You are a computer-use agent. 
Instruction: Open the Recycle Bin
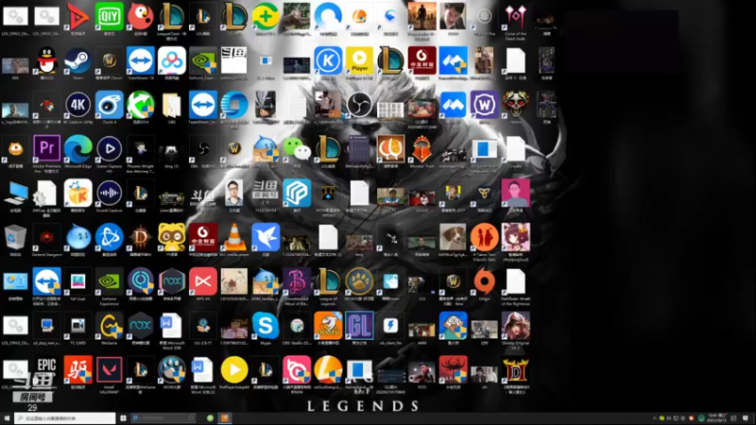[15, 237]
